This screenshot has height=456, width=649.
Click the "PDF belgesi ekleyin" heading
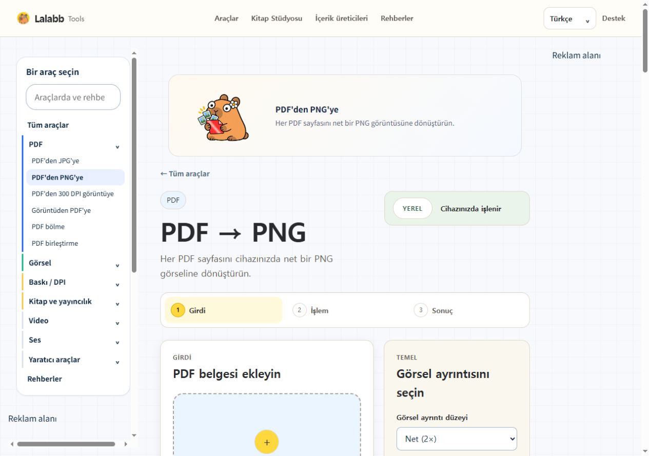pos(227,374)
